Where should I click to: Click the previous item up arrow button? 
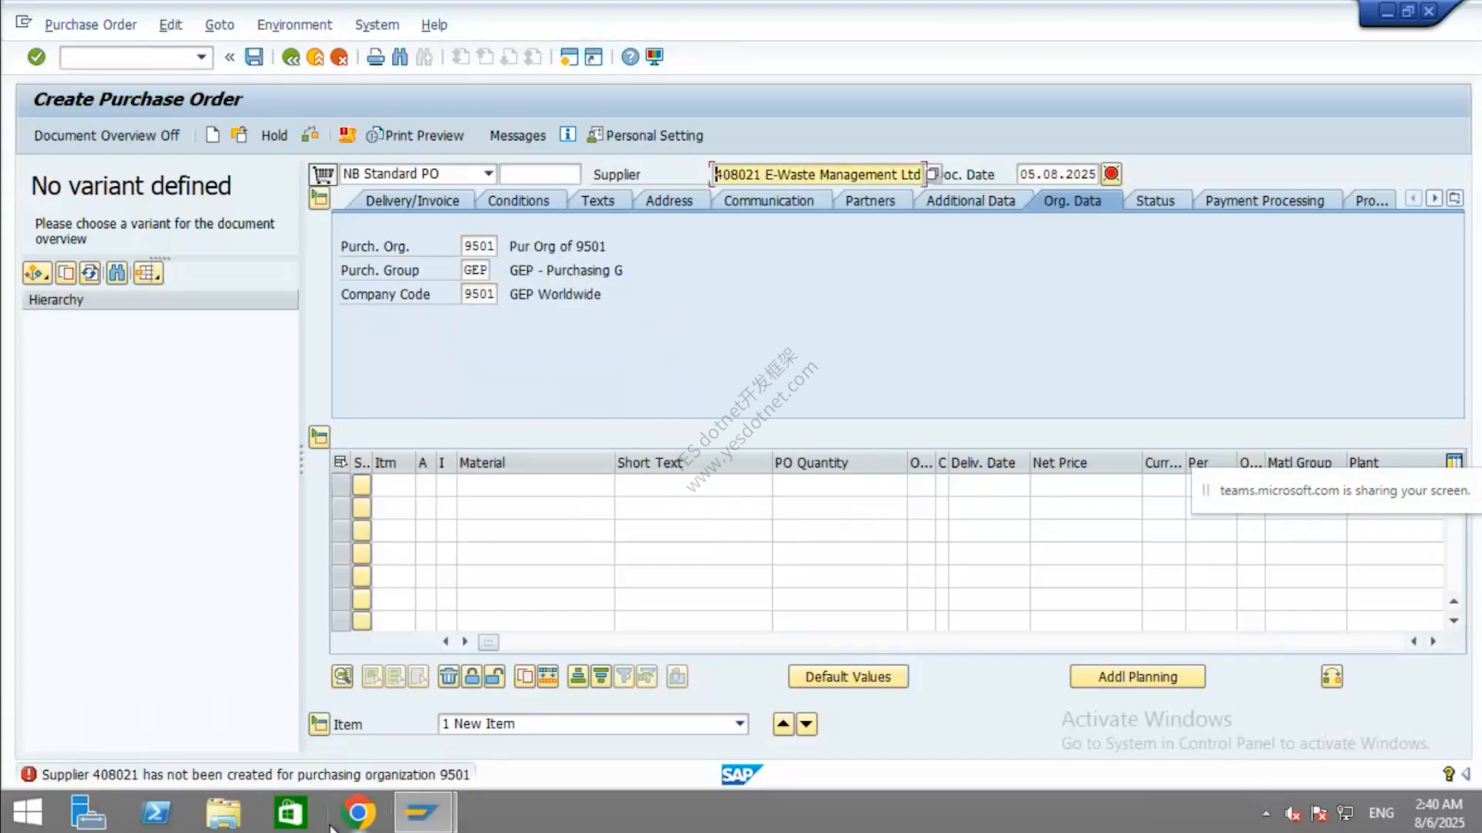click(783, 723)
